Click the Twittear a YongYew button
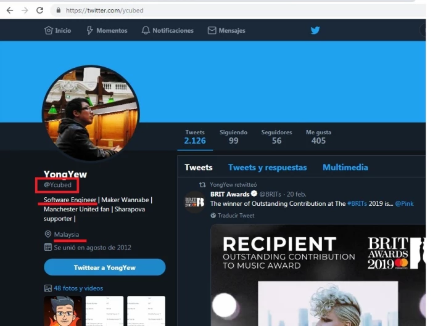This screenshot has height=326, width=438. click(x=105, y=267)
